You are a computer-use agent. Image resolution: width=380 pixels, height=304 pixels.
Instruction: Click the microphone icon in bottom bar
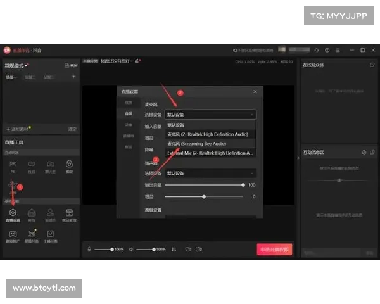click(89, 249)
